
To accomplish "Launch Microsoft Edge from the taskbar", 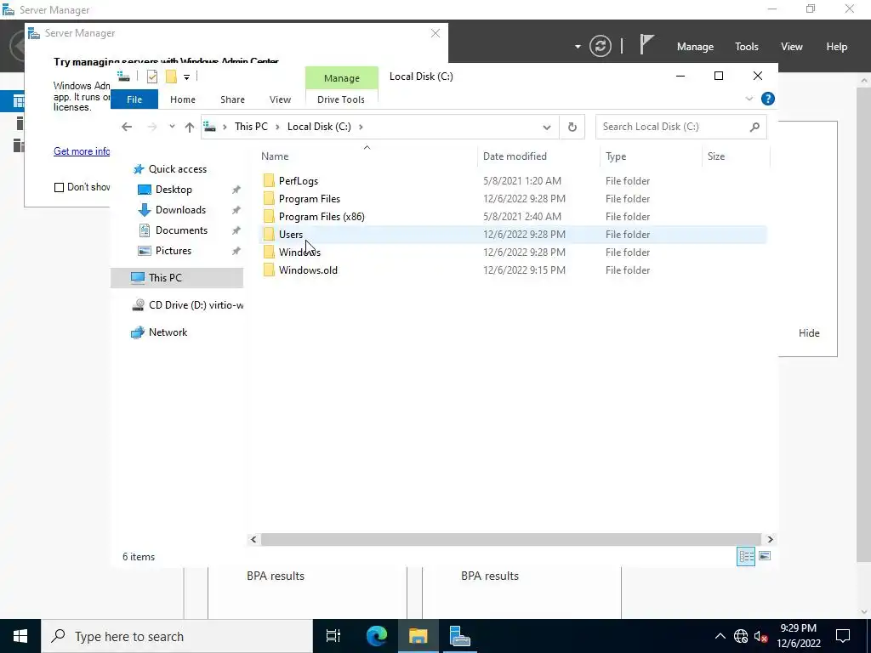I will 377,636.
